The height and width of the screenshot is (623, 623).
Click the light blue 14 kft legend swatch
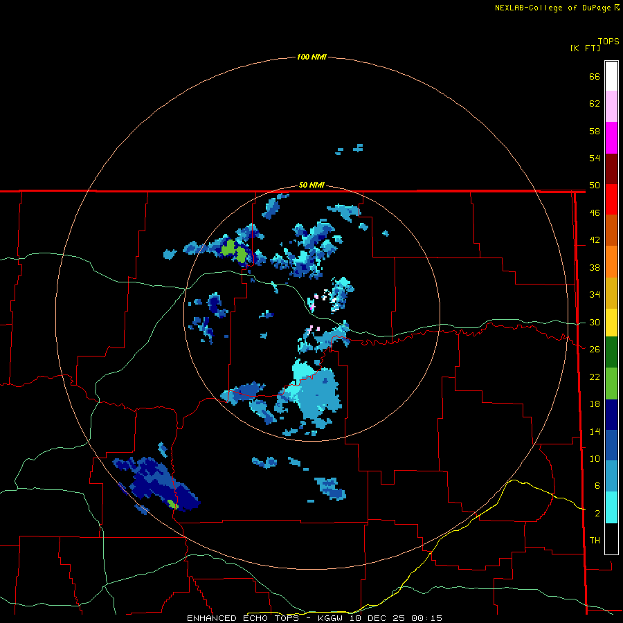tap(611, 476)
